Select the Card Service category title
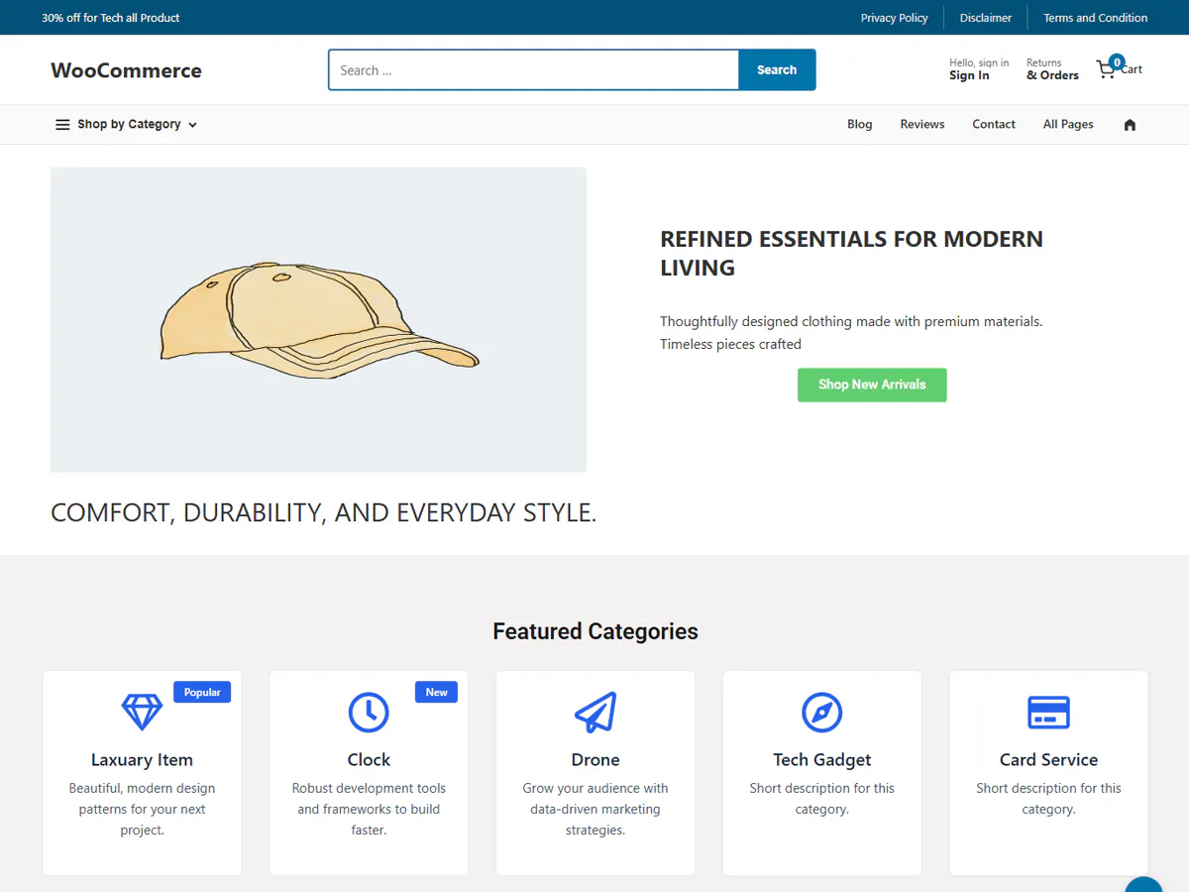The height and width of the screenshot is (892, 1189). pos(1048,760)
